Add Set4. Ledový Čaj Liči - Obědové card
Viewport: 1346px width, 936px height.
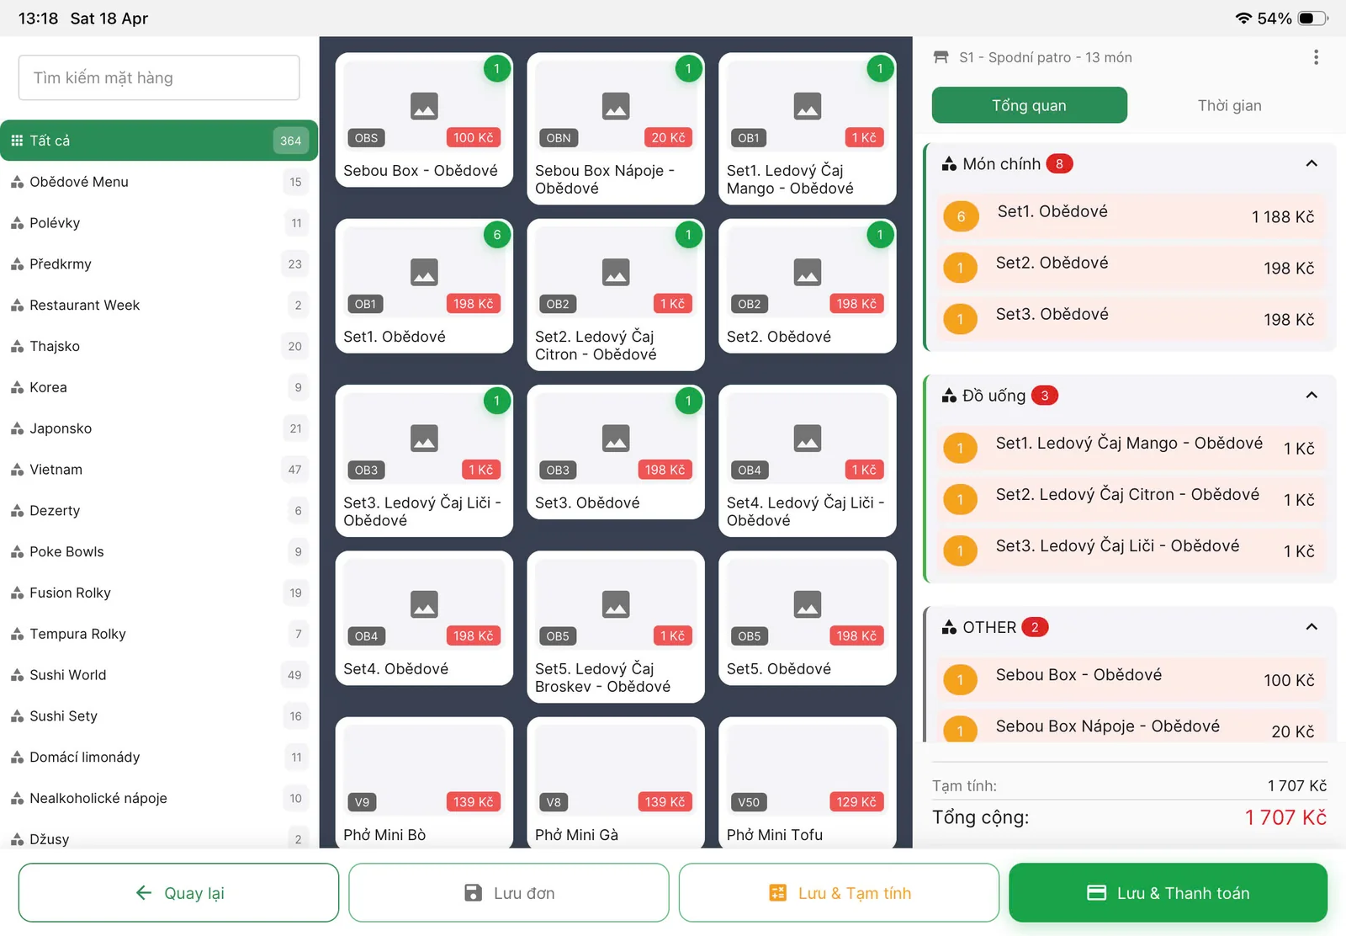808,460
